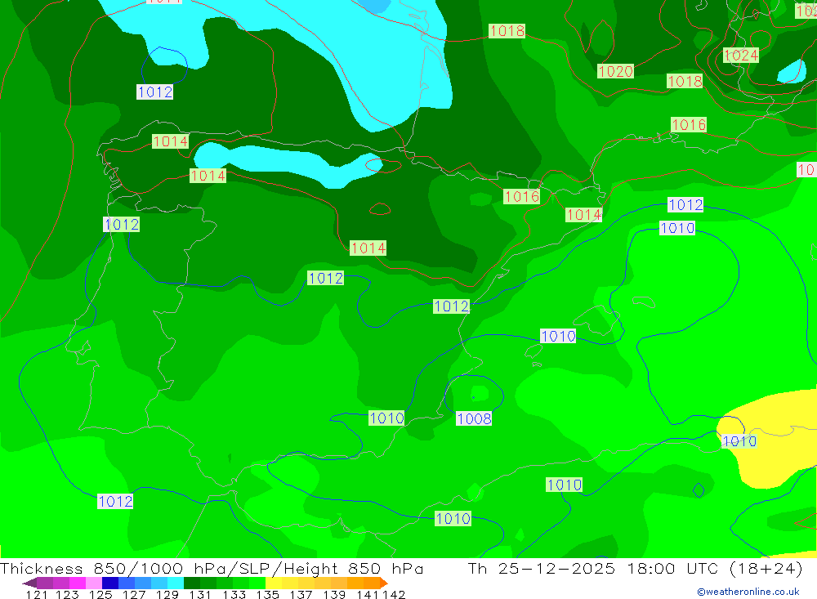This screenshot has height=599, width=817.
Task: Click legend value 133
Action: coord(234,594)
